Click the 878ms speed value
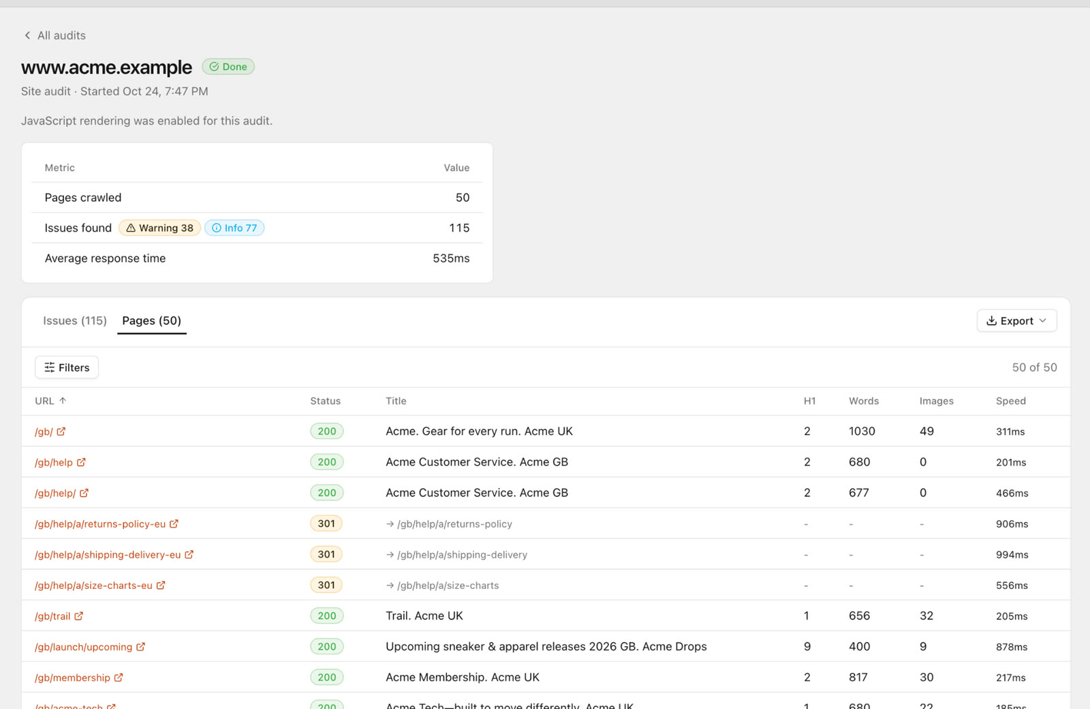 tap(1012, 647)
